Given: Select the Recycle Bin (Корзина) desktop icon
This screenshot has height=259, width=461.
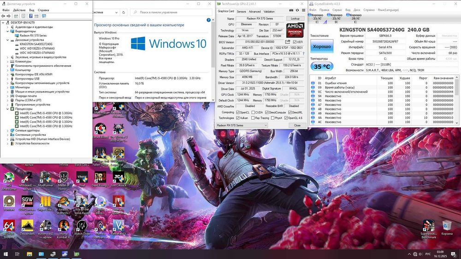Looking at the screenshot, I should coord(447,228).
